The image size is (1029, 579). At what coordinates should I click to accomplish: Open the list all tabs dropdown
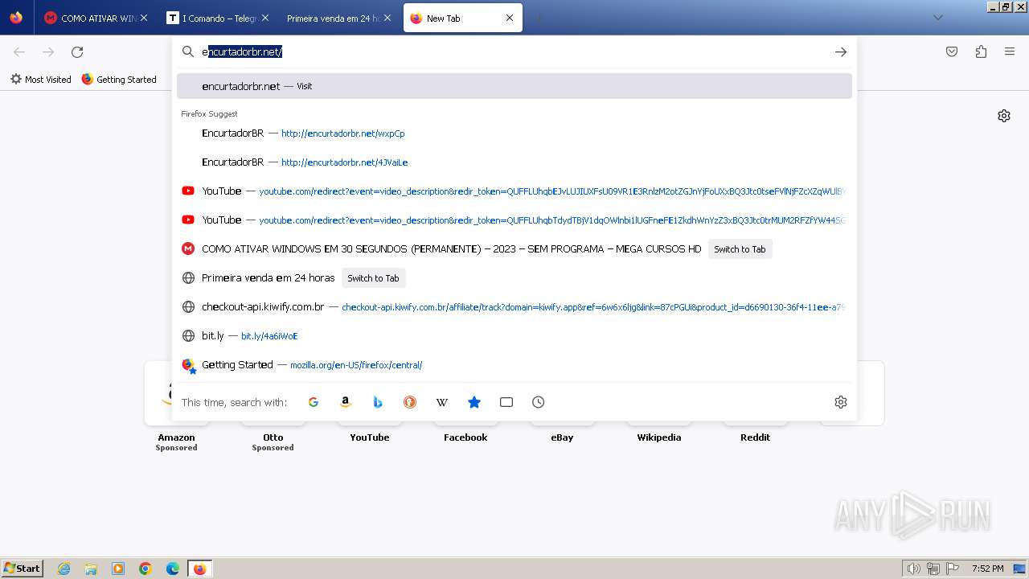(x=937, y=18)
